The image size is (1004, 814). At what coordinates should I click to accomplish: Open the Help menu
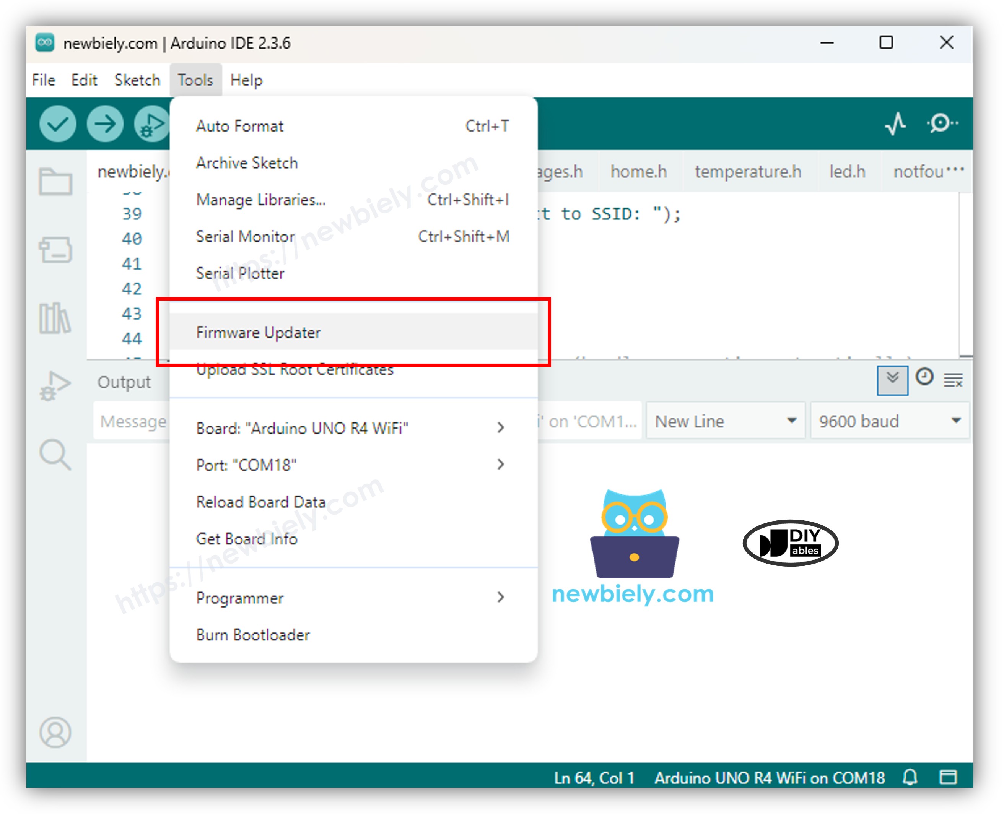tap(247, 80)
